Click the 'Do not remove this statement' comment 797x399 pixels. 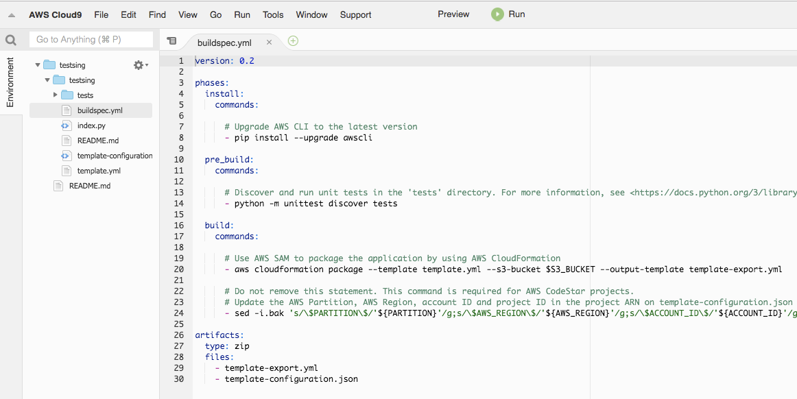pyautogui.click(x=429, y=291)
